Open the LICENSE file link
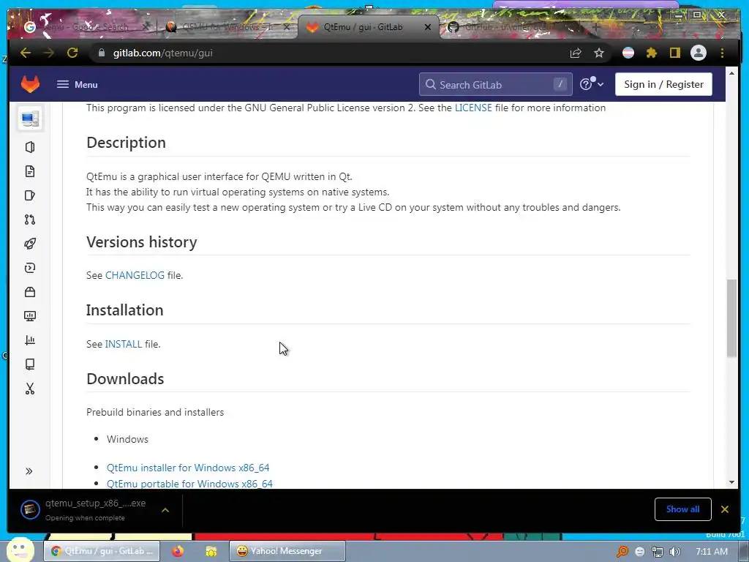Screen dimensions: 749x562 (473, 108)
